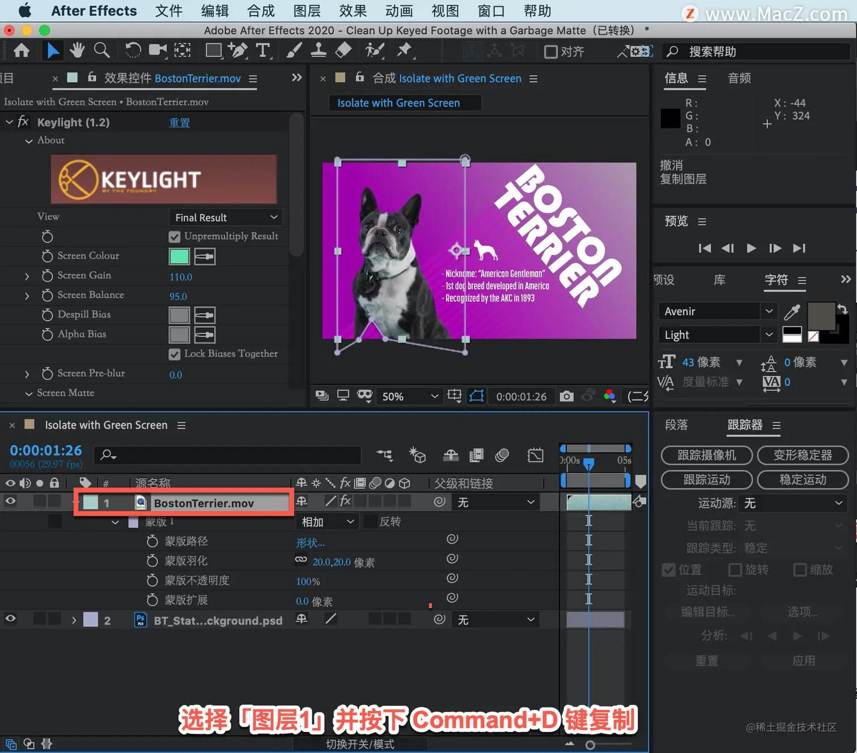Click the timeline layer search field
The width and height of the screenshot is (857, 753).
pos(228,455)
